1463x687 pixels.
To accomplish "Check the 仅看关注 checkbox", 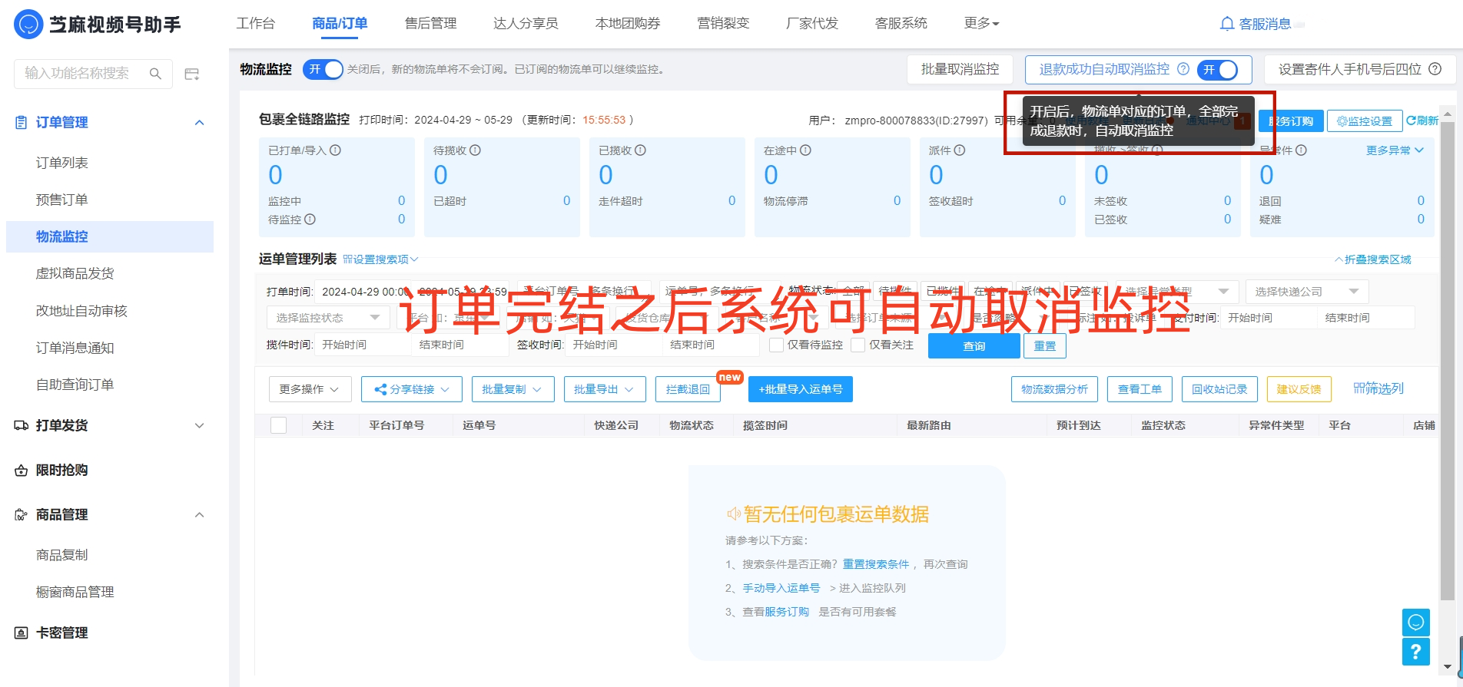I will pyautogui.click(x=858, y=345).
